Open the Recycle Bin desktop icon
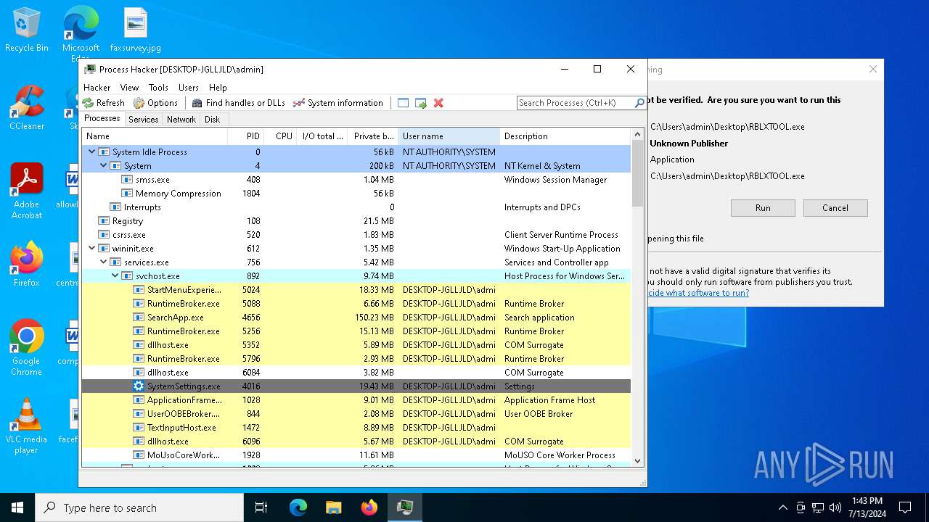Image resolution: width=929 pixels, height=522 pixels. (27, 30)
